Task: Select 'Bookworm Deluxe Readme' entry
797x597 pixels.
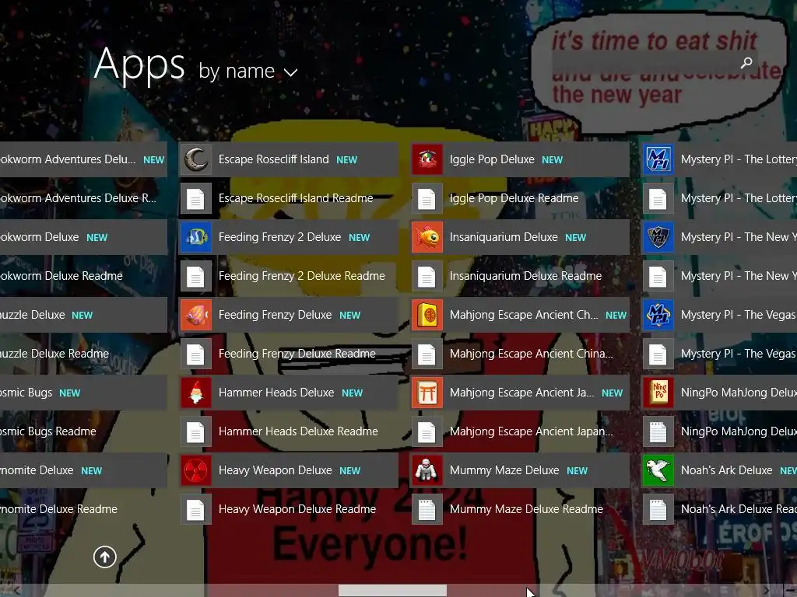Action: 83,276
